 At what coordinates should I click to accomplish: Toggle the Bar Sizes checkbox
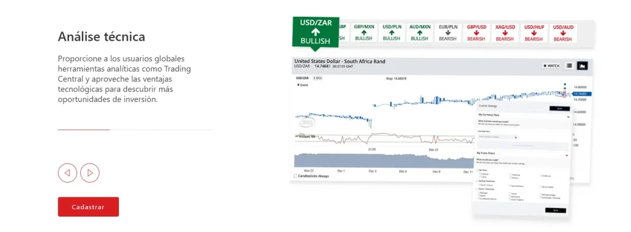(x=478, y=170)
